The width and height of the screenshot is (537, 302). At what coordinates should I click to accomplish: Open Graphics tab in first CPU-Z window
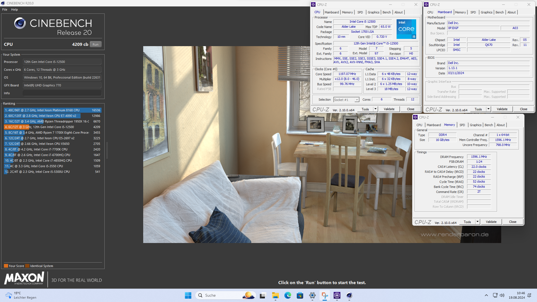(x=374, y=12)
